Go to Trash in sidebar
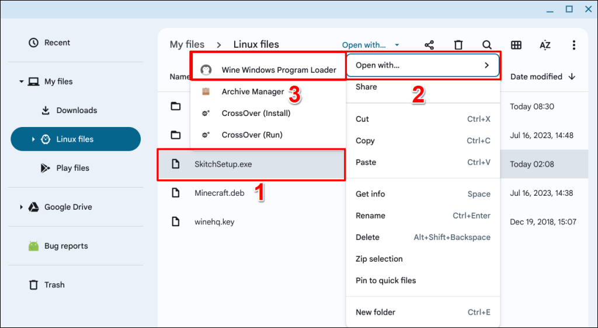 (x=54, y=285)
